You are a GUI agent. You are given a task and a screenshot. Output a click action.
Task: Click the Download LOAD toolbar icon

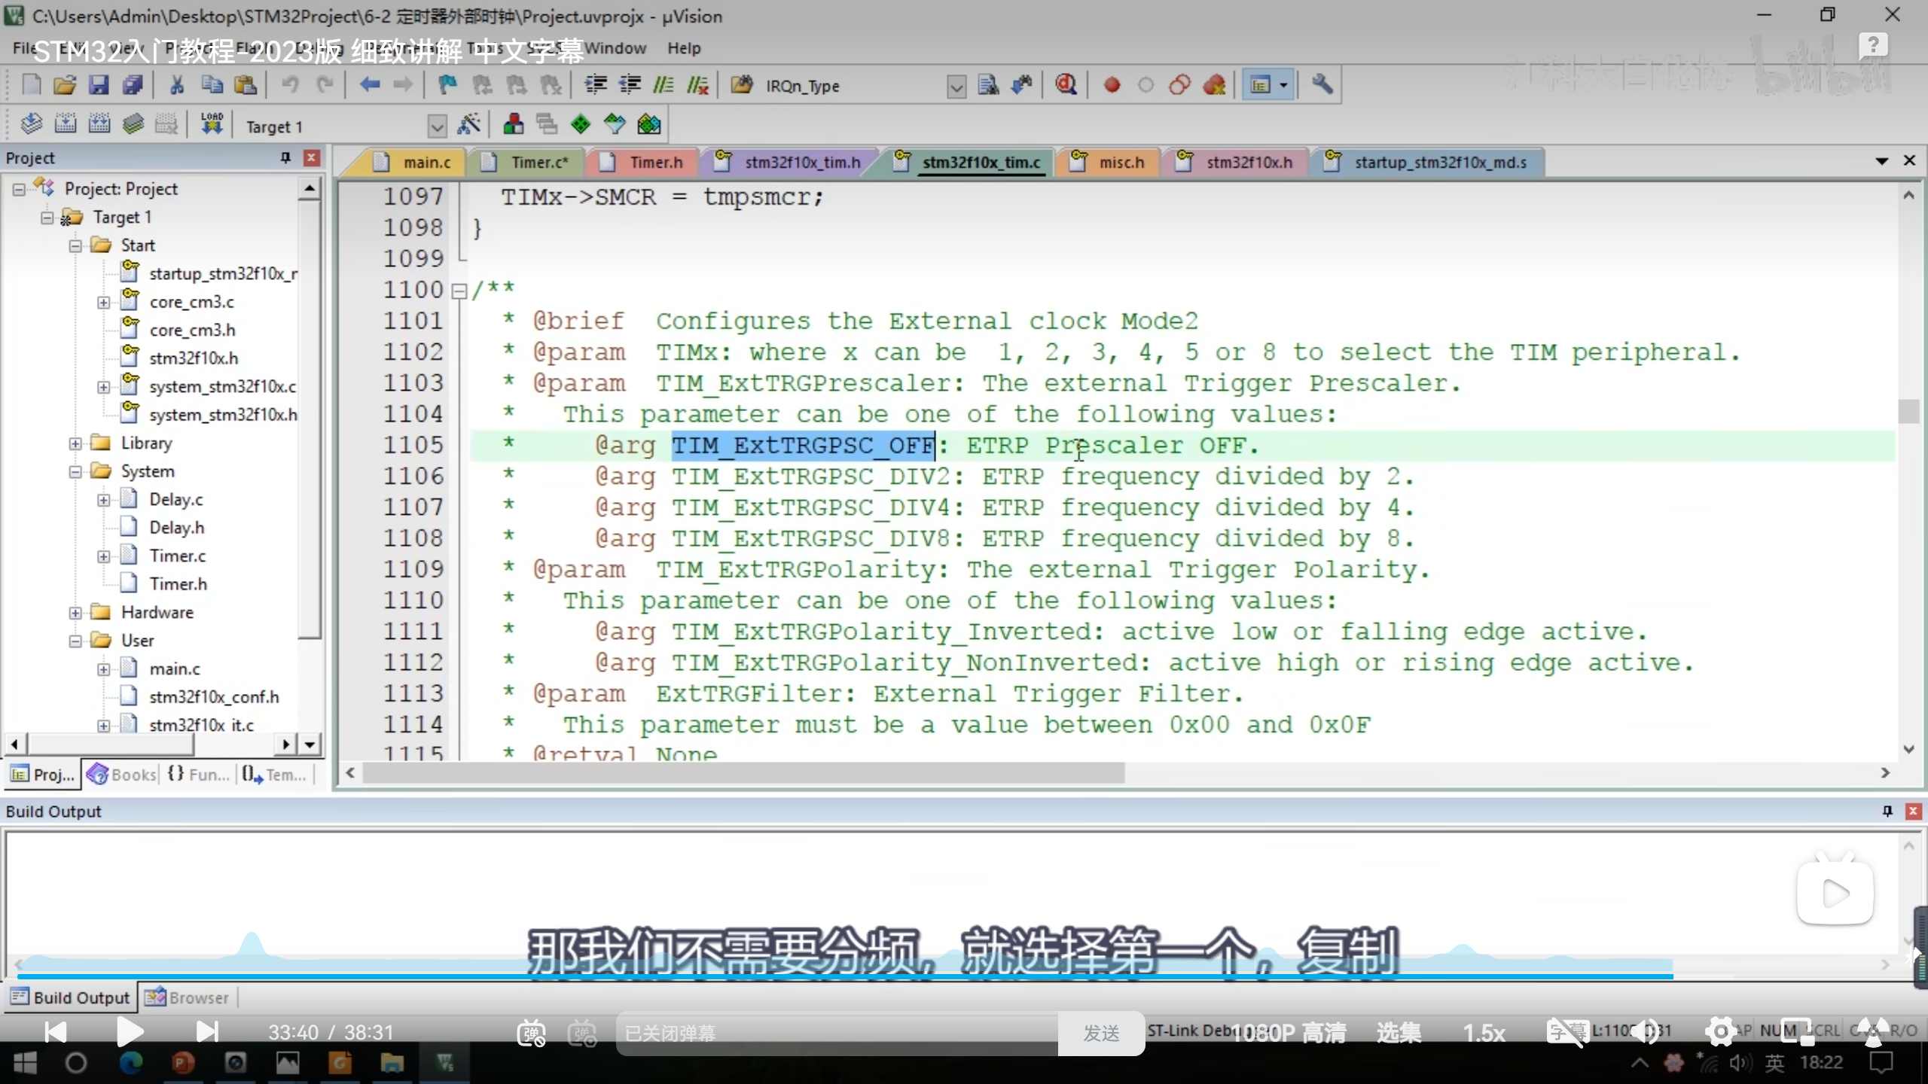(212, 124)
